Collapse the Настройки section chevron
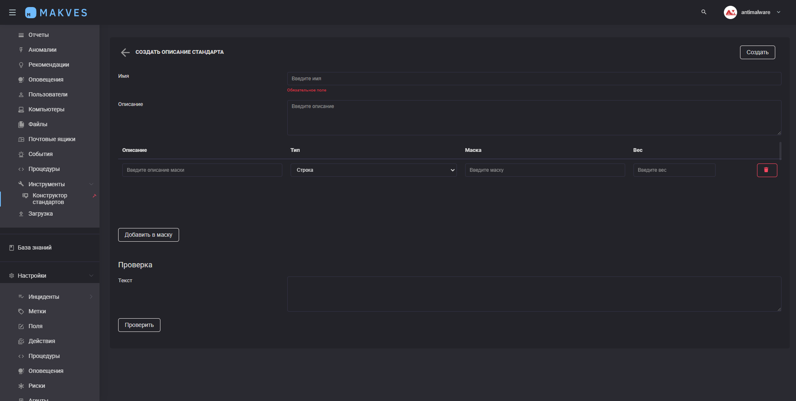This screenshot has height=401, width=796. tap(91, 276)
